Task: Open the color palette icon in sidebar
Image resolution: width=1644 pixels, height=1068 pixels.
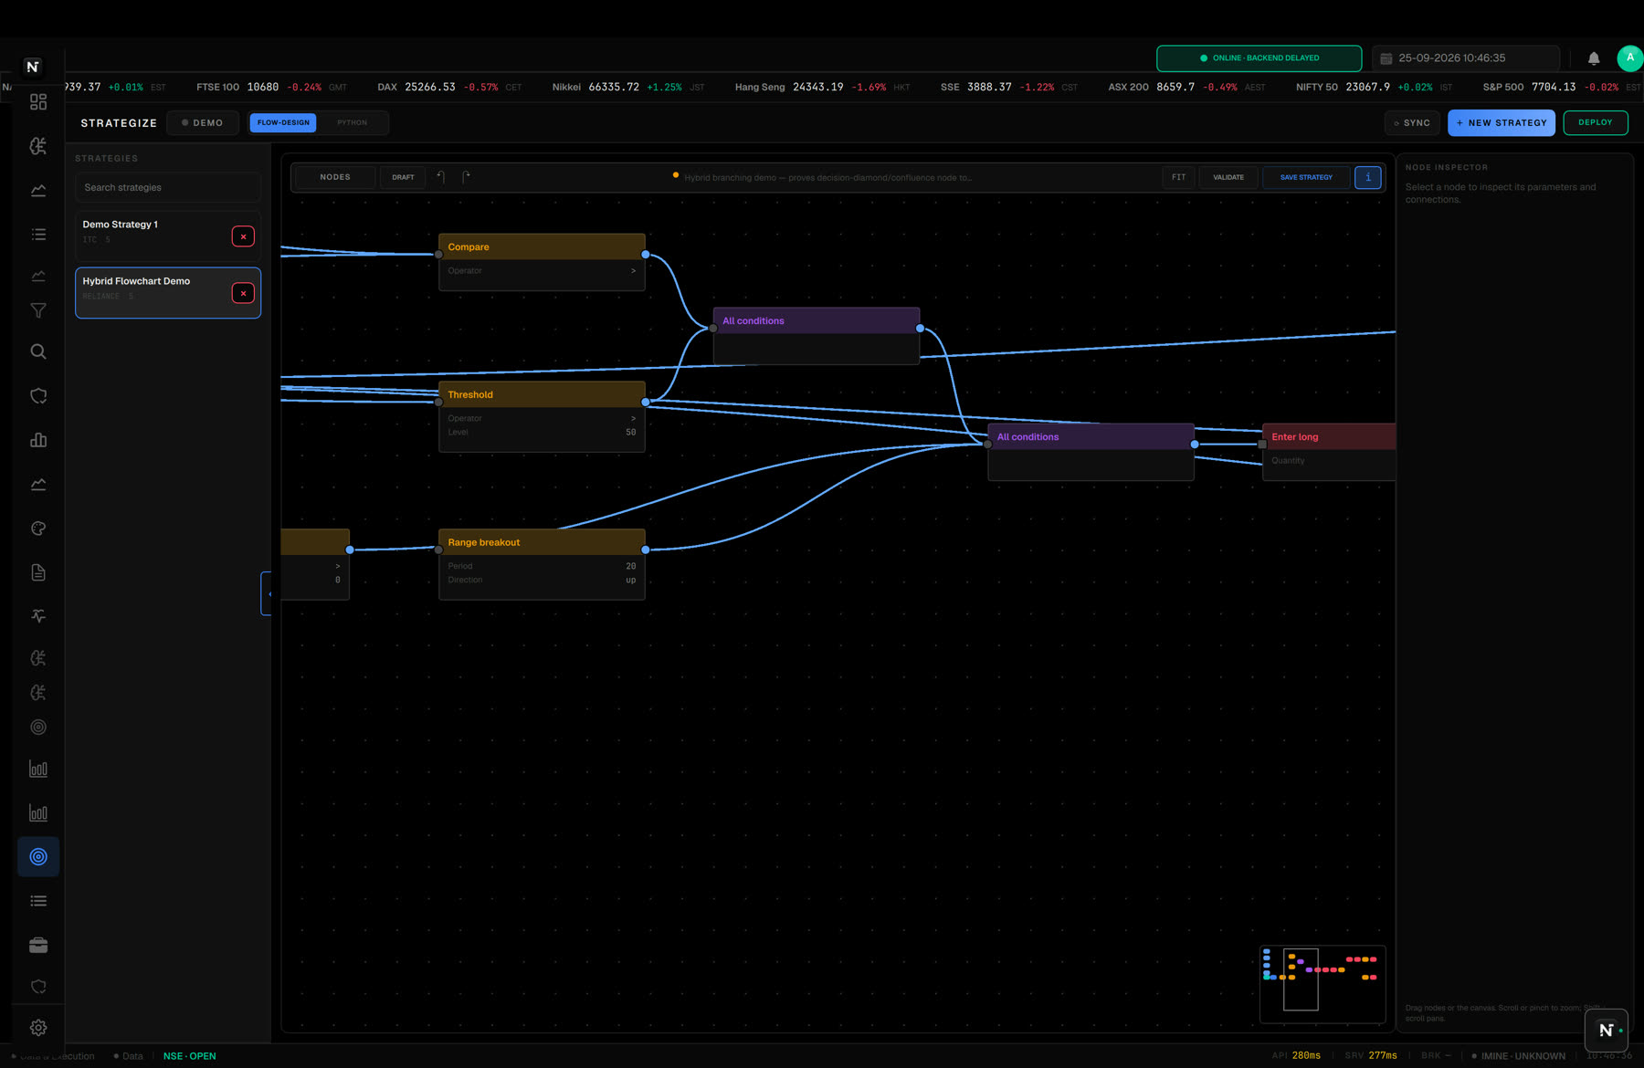Action: [38, 529]
